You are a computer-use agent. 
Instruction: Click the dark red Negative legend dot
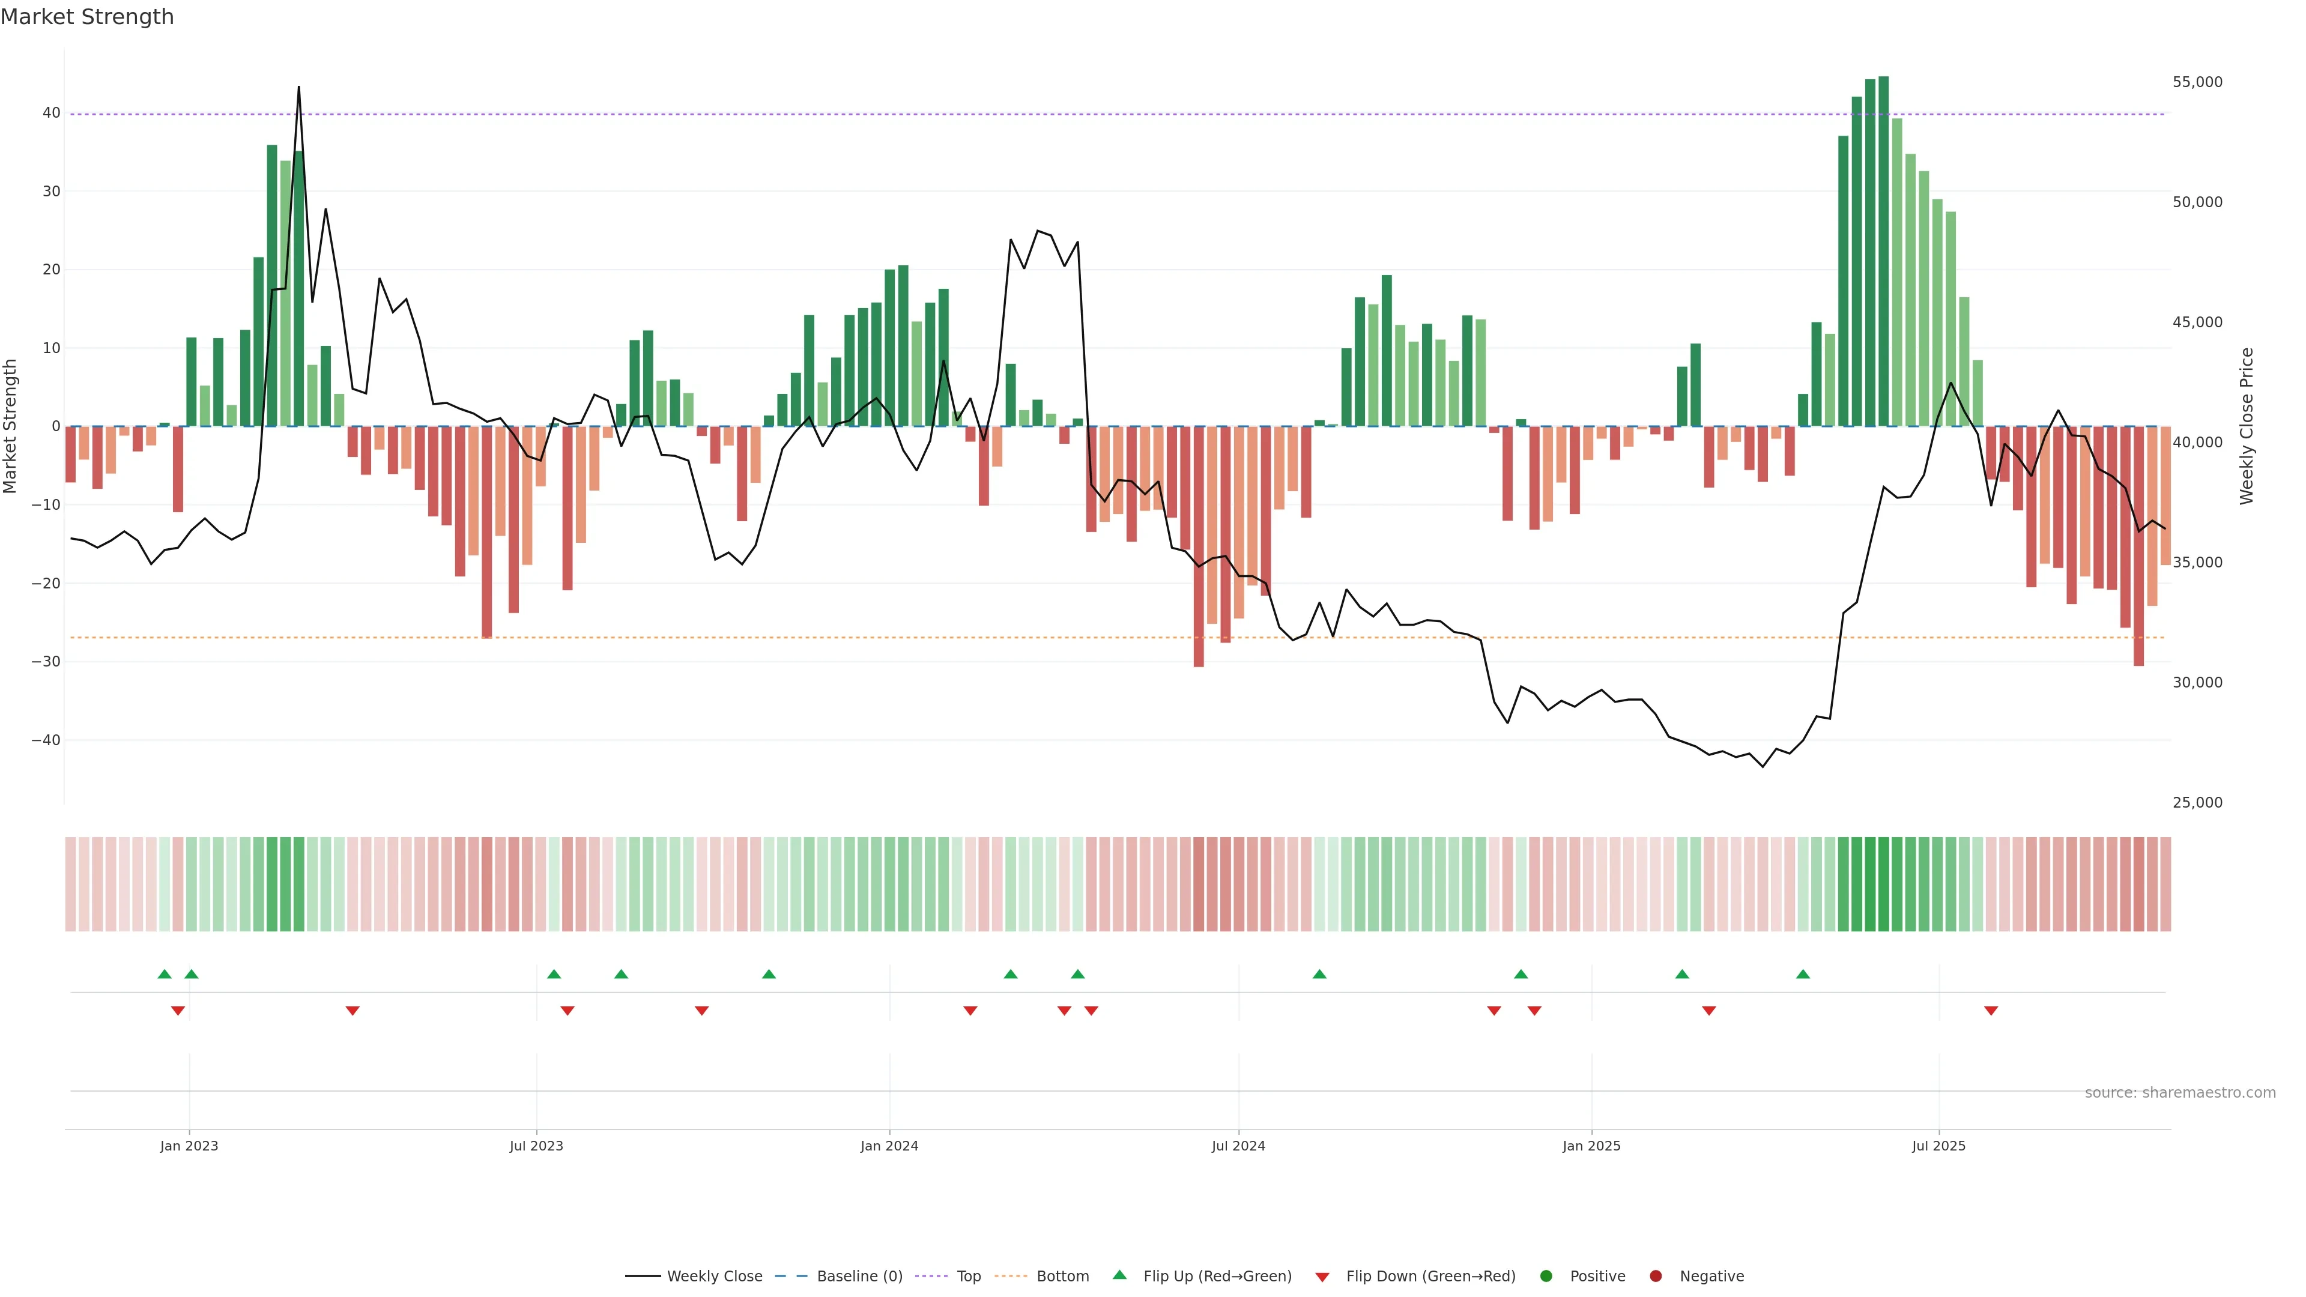tap(1655, 1277)
